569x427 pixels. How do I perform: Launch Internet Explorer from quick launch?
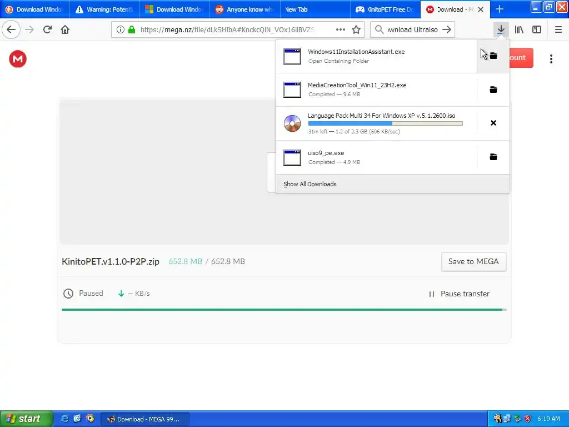pyautogui.click(x=64, y=419)
